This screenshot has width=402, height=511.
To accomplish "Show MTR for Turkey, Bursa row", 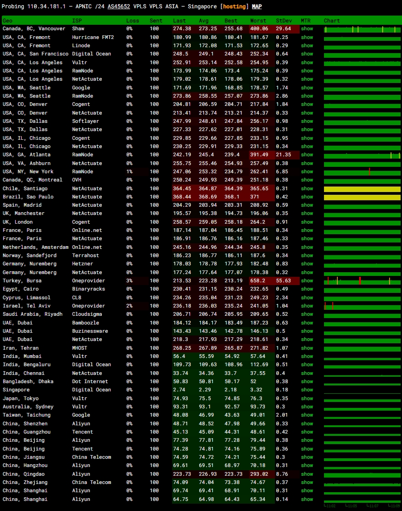I will point(307,280).
